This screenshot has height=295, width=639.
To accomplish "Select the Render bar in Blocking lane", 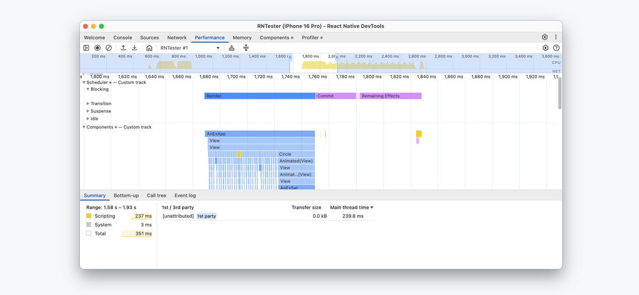I will pyautogui.click(x=260, y=96).
